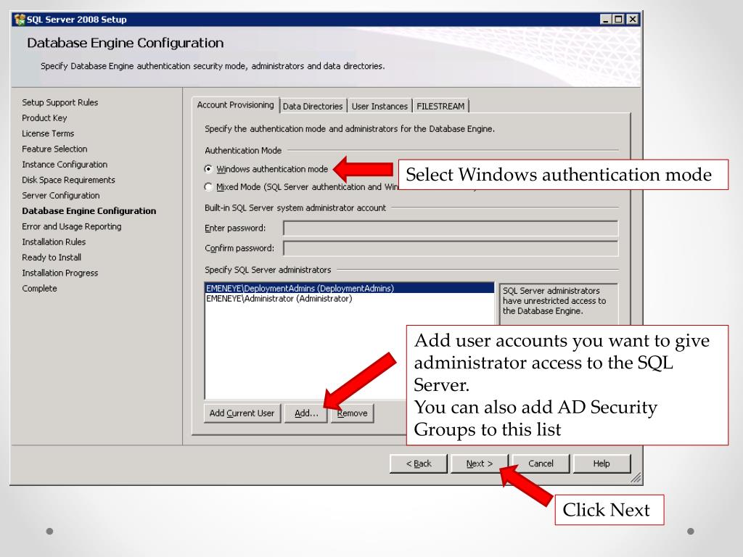Click the Confirm password field

point(451,248)
